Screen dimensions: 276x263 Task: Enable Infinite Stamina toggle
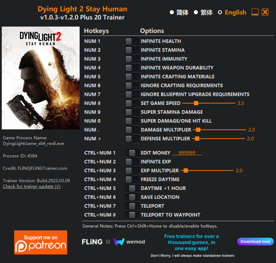(132, 50)
